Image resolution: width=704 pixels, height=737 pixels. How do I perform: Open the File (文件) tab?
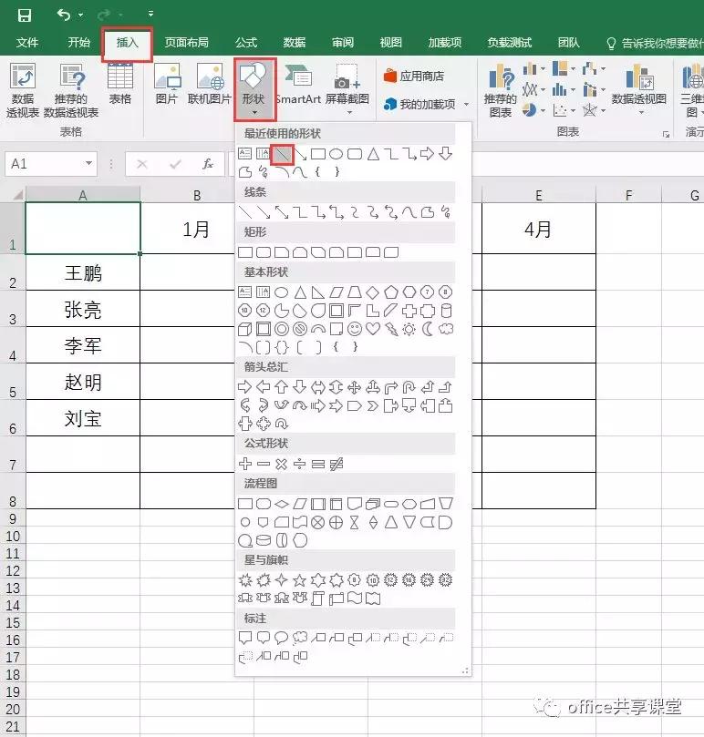click(26, 43)
